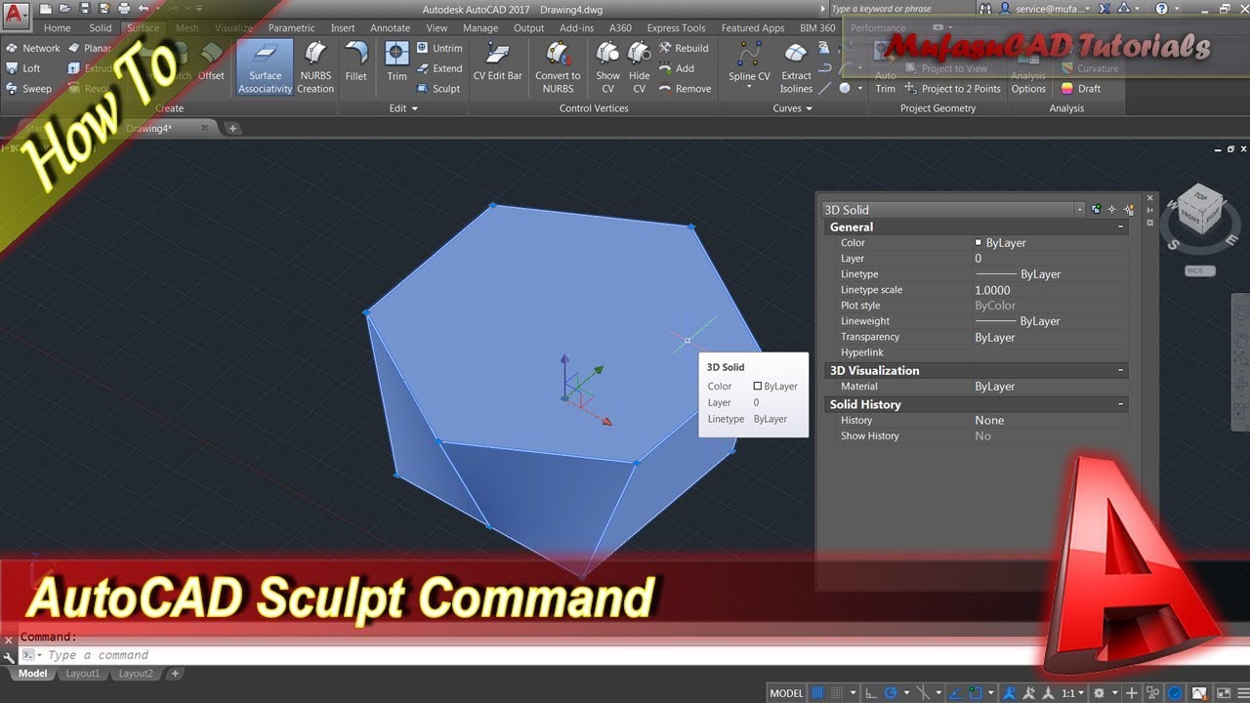Switch to the Annotate ribbon tab
This screenshot has width=1250, height=703.
(x=390, y=28)
